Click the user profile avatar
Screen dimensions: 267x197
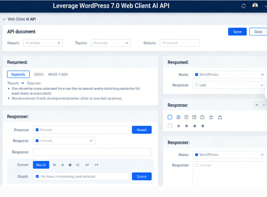pyautogui.click(x=255, y=6)
